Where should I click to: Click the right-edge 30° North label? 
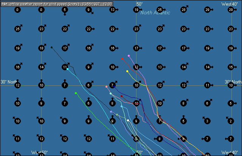coord(233,82)
